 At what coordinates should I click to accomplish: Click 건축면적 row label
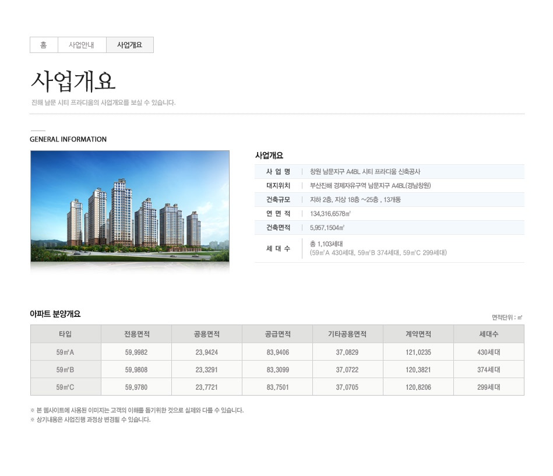pos(278,227)
